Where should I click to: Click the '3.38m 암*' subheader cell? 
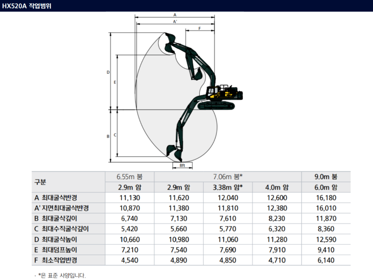point(228,187)
